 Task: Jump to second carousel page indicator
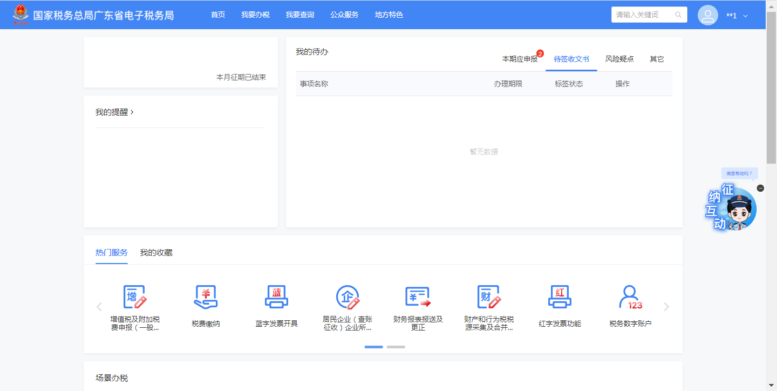tap(396, 347)
